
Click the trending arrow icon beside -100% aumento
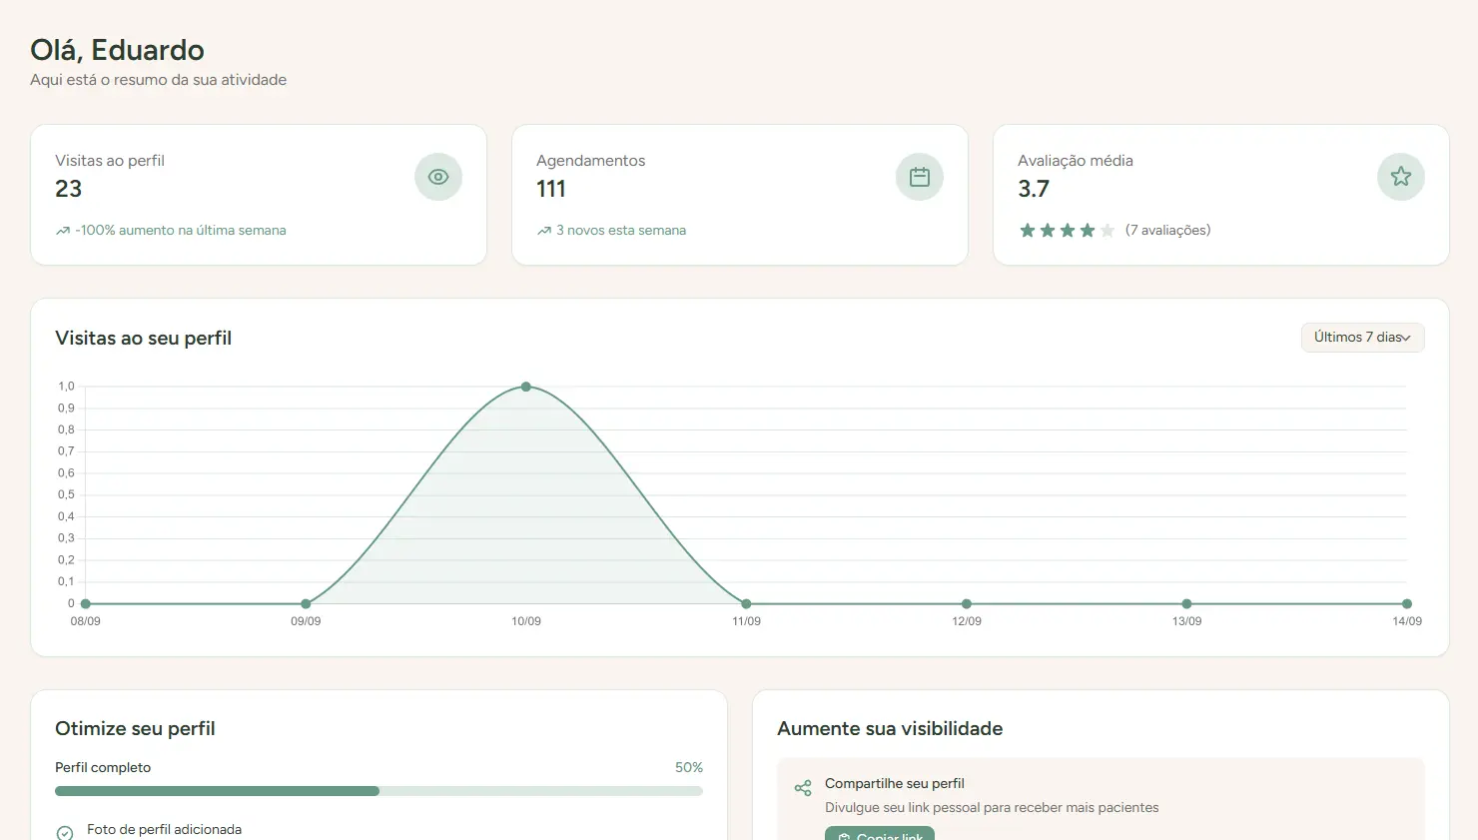pos(63,231)
